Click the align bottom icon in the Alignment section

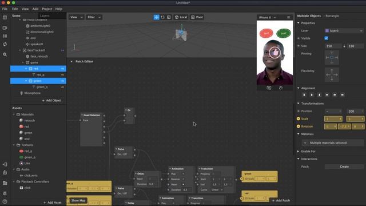point(343,95)
